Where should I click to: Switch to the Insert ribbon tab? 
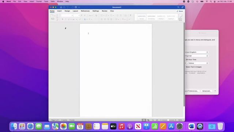(x=59, y=11)
